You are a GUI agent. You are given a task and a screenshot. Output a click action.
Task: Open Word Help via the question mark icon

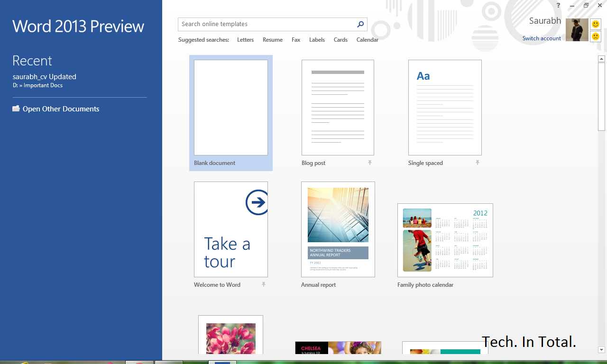pyautogui.click(x=558, y=5)
